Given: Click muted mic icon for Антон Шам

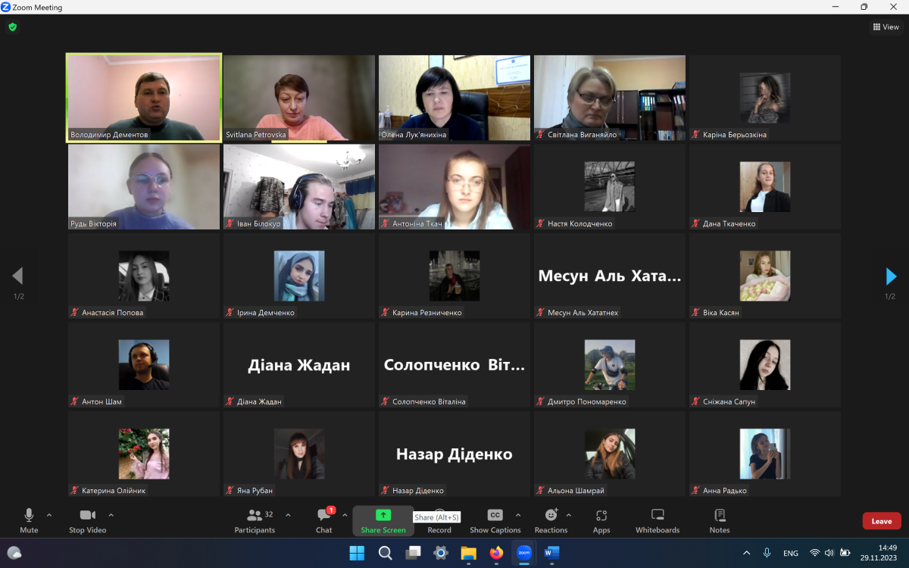Looking at the screenshot, I should point(75,402).
